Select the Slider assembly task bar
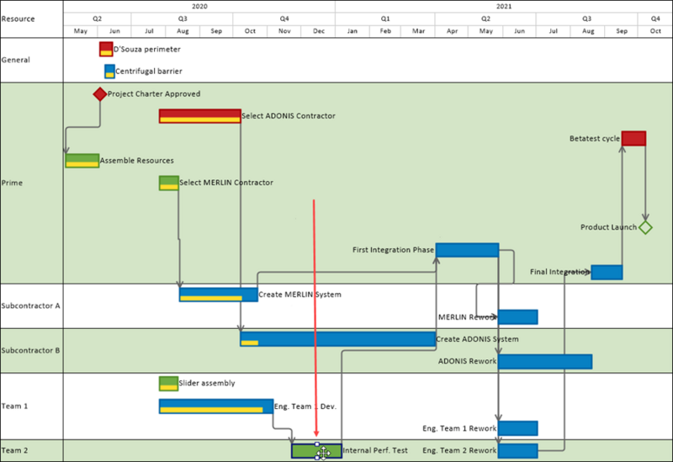Viewport: 673px width, 462px height. 168,384
